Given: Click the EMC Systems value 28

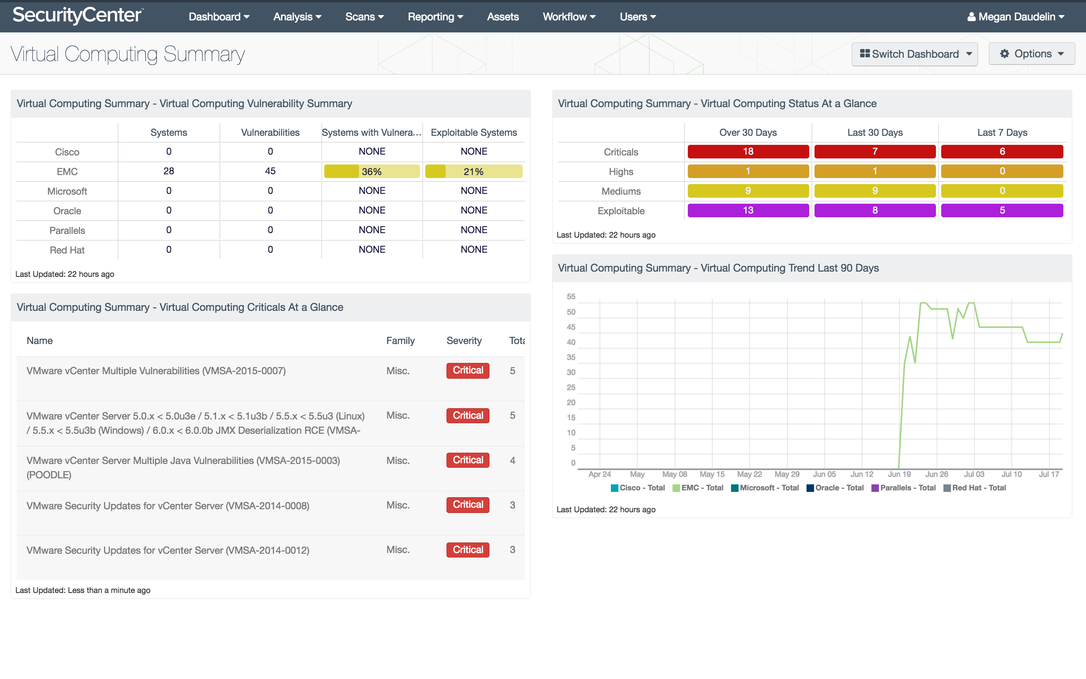Looking at the screenshot, I should (x=169, y=171).
